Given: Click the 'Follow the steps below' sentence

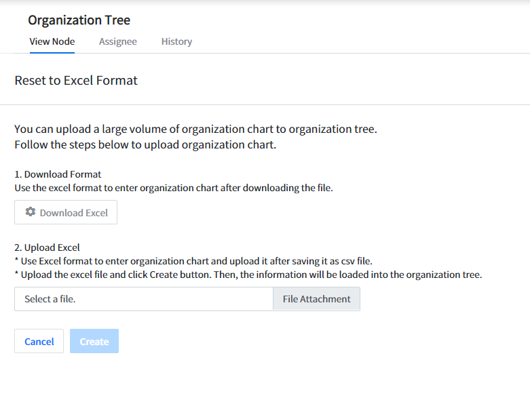Looking at the screenshot, I should click(145, 145).
